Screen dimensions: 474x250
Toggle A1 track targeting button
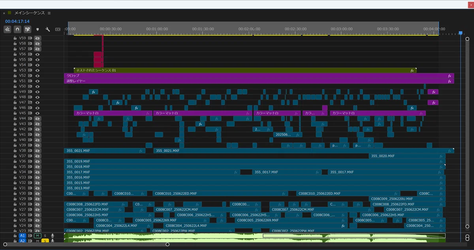pyautogui.click(x=22, y=236)
